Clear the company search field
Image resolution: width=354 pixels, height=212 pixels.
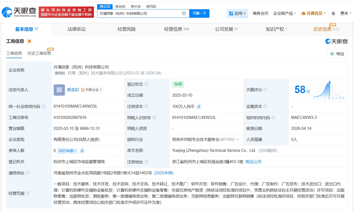click(x=184, y=13)
